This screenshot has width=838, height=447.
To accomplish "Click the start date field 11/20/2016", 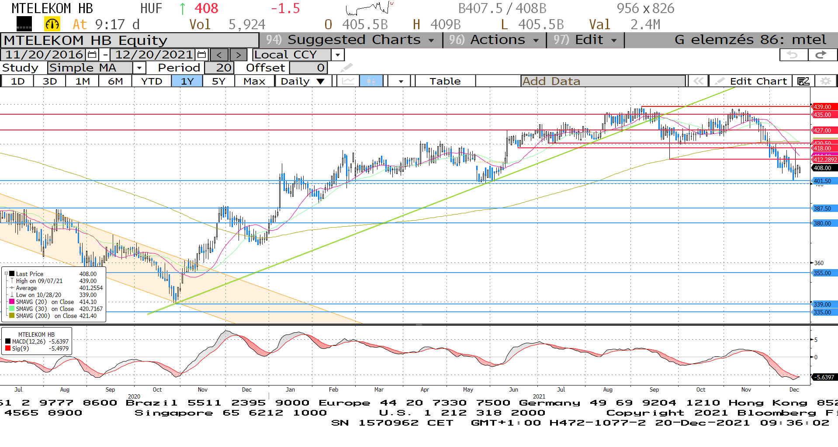I will [x=44, y=55].
